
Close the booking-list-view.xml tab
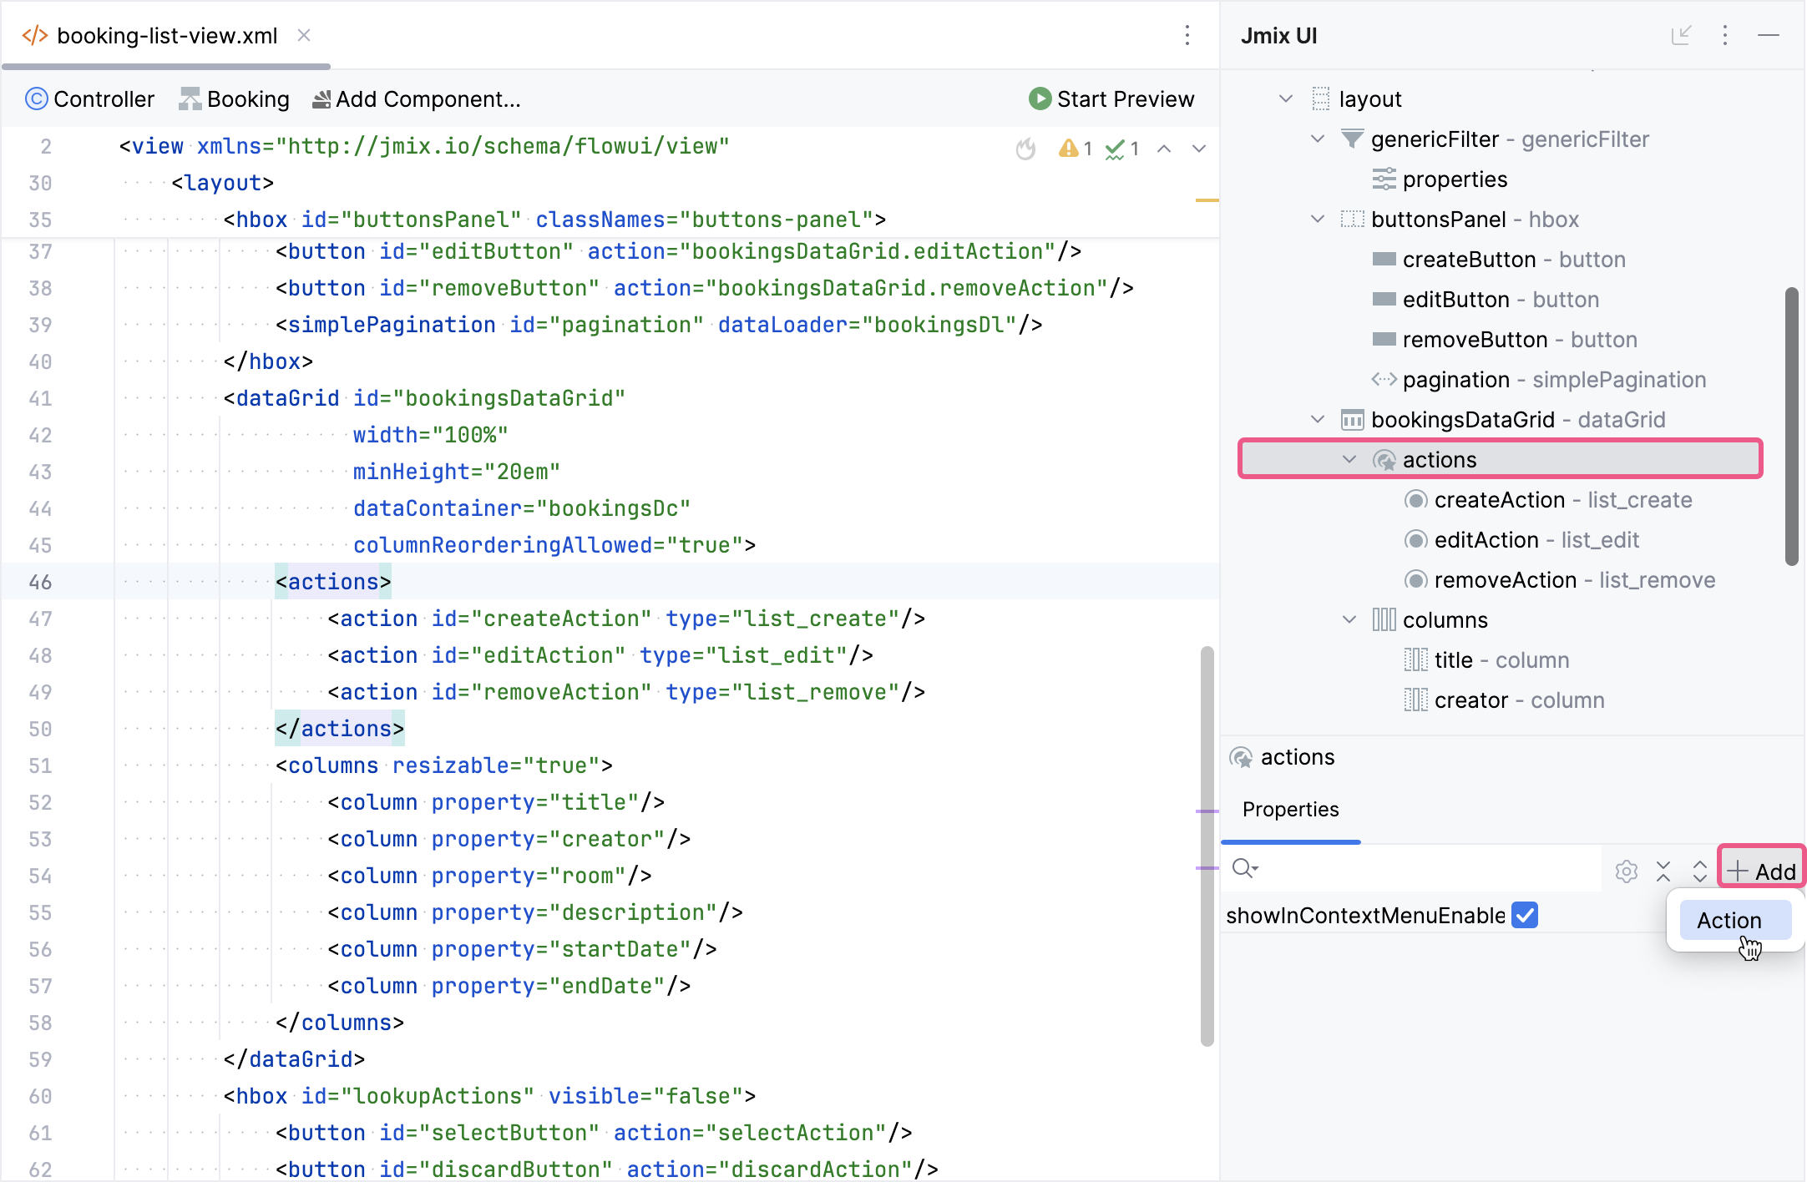point(304,35)
